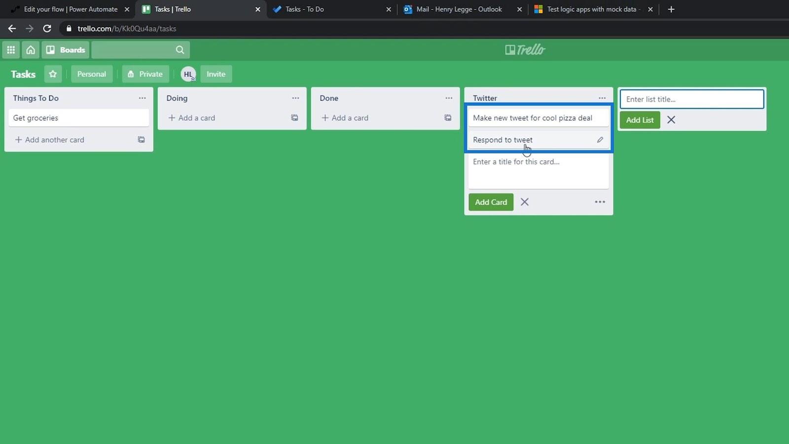The image size is (789, 444).
Task: Reload the Trello page
Action: point(47,29)
